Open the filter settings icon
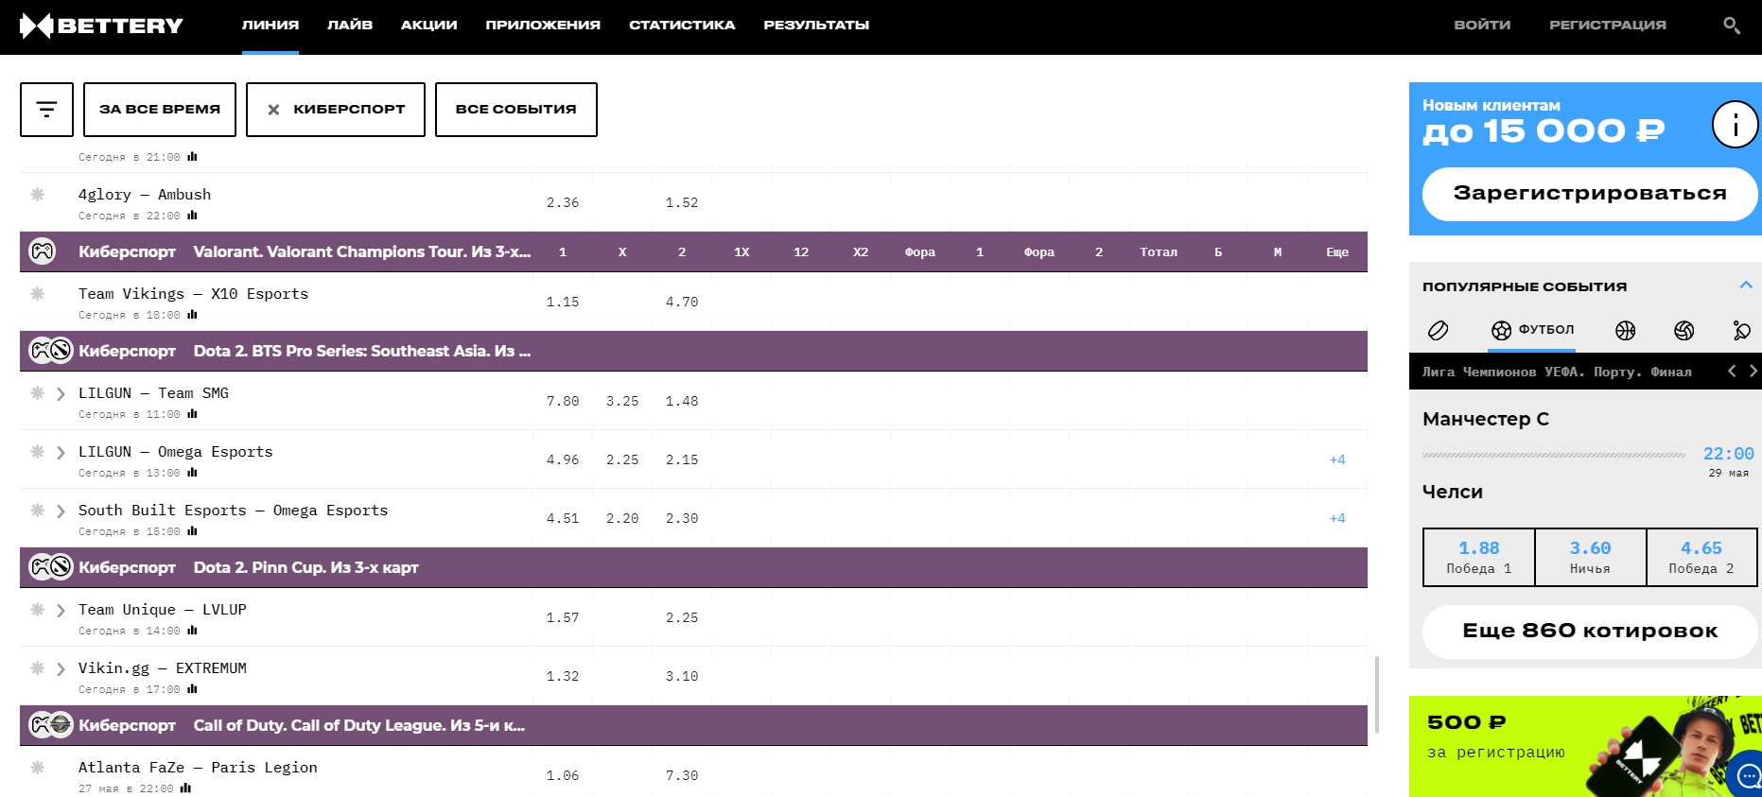 point(46,110)
